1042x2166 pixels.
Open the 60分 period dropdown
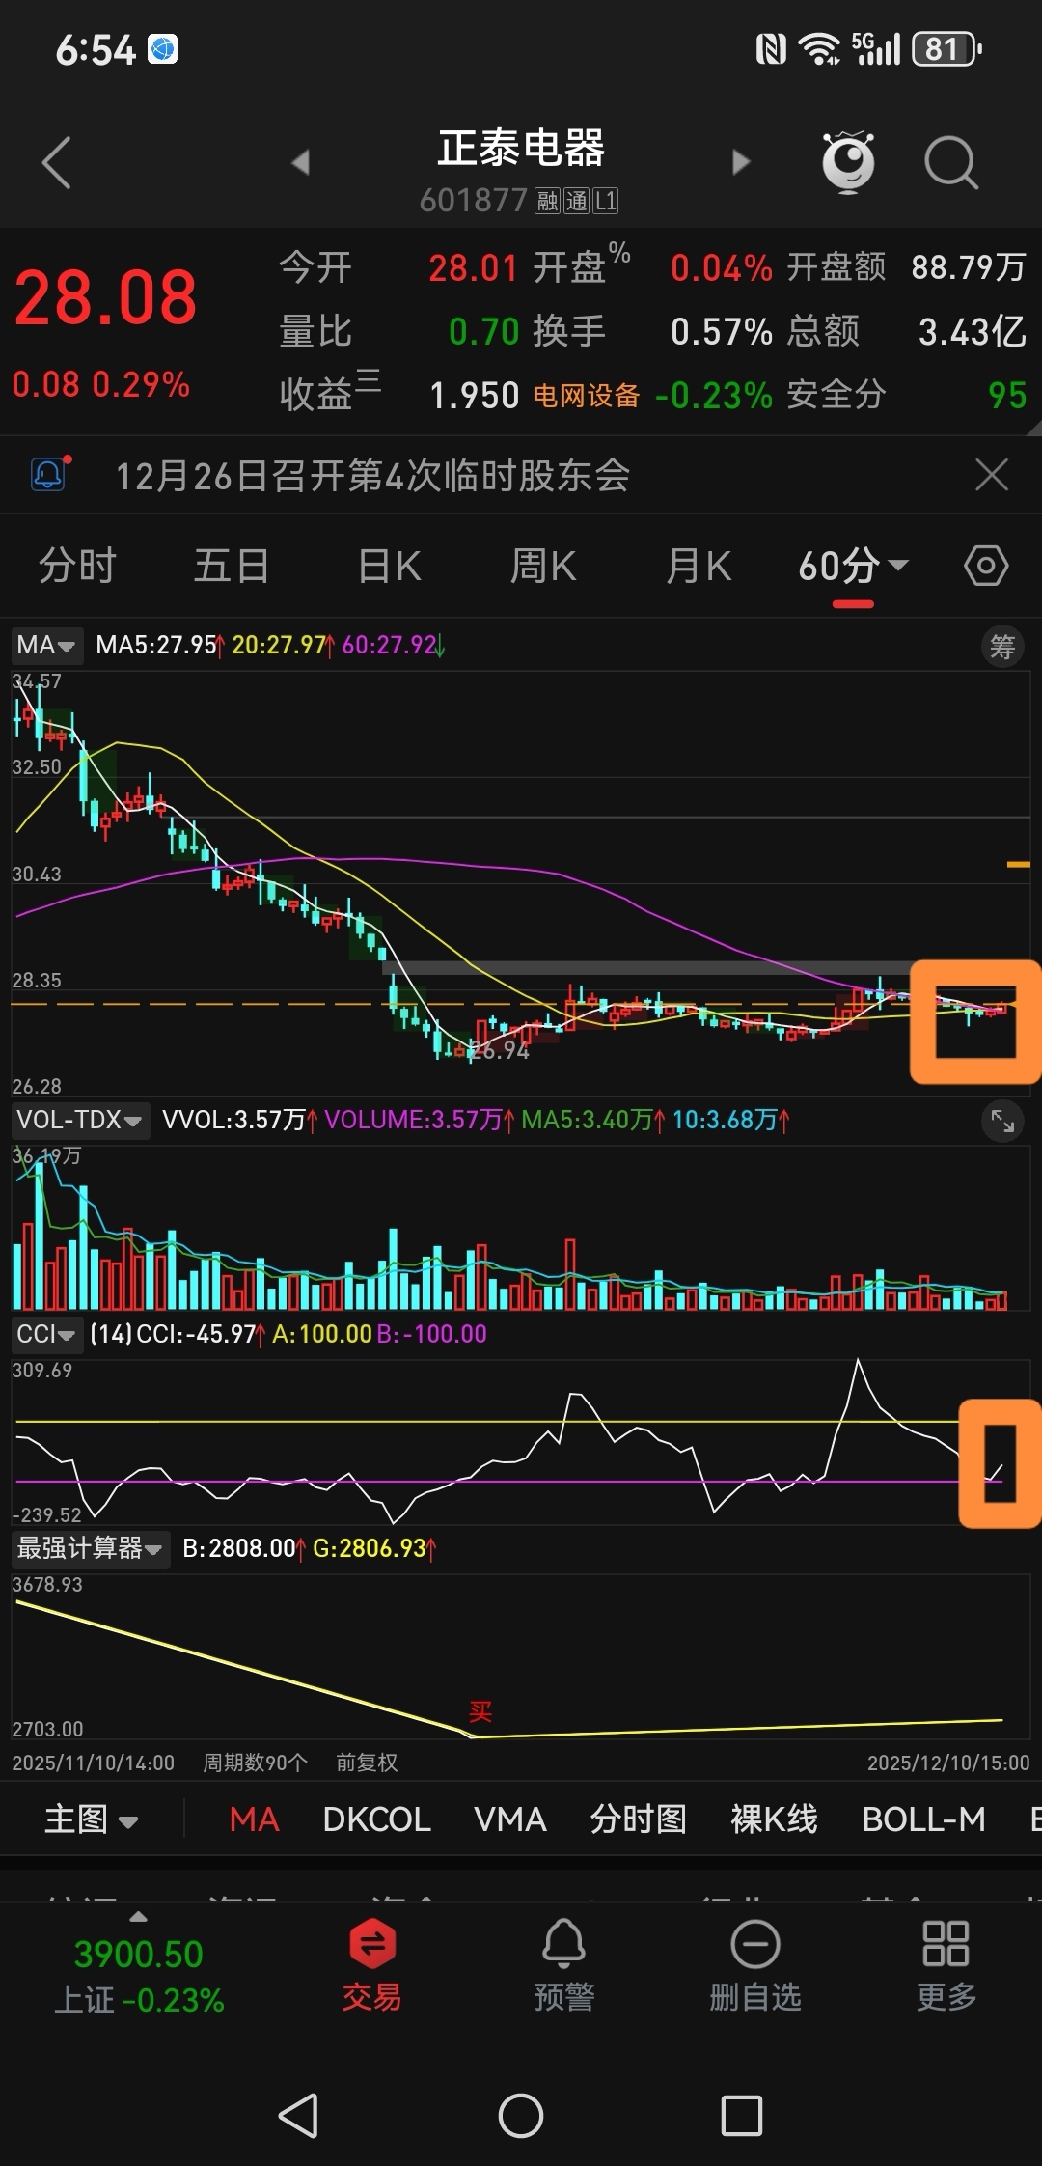click(853, 566)
